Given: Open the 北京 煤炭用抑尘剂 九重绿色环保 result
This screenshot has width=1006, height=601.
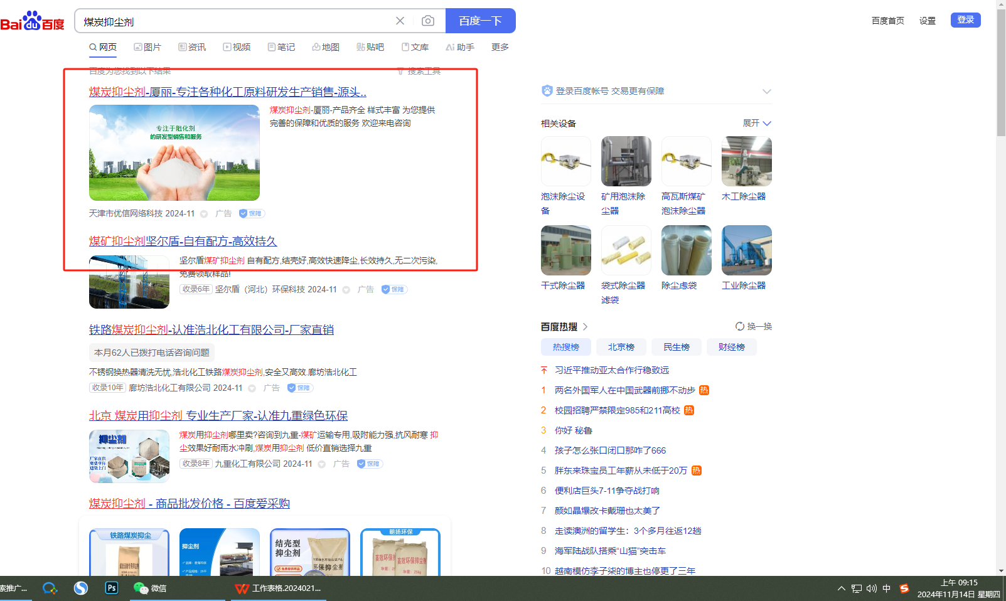Looking at the screenshot, I should coord(218,415).
